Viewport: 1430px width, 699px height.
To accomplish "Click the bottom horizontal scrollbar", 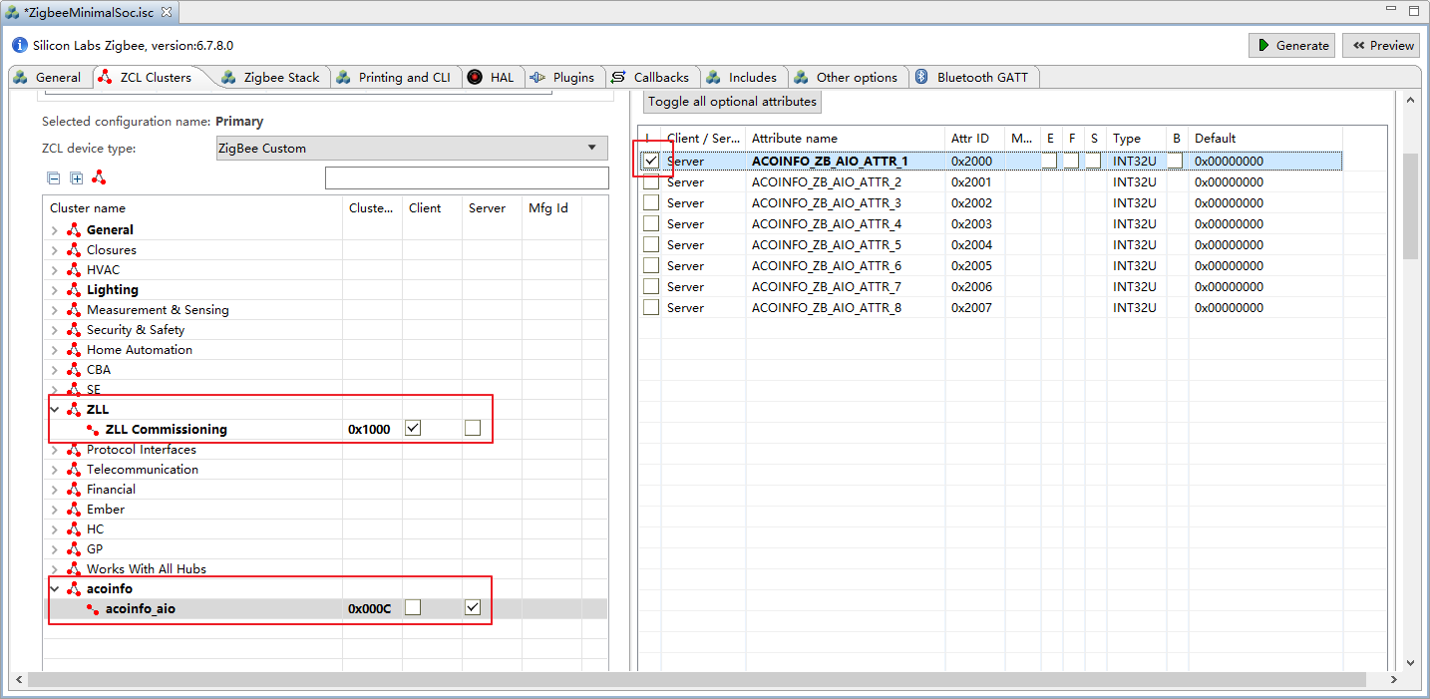I will (x=696, y=679).
